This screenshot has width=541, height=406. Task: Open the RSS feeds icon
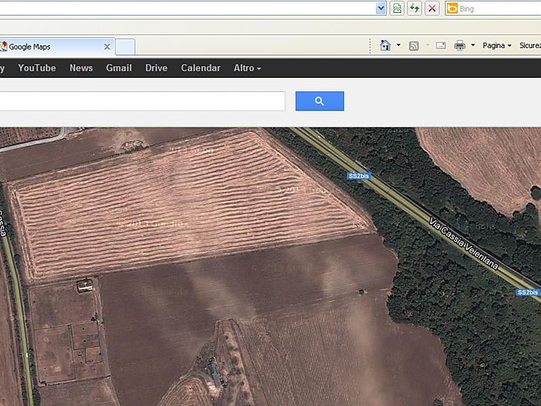coord(414,45)
